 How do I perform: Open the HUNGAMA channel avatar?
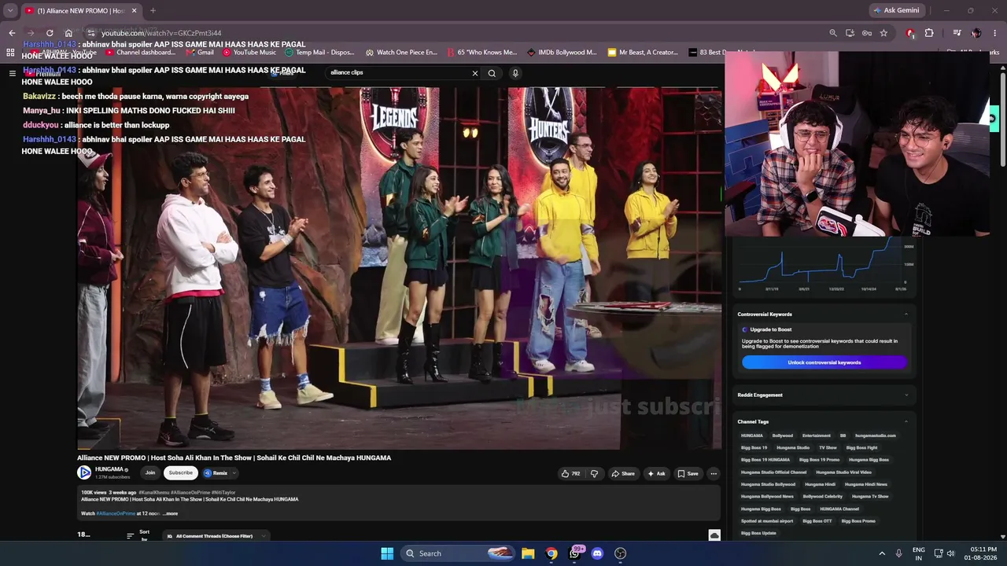[84, 472]
